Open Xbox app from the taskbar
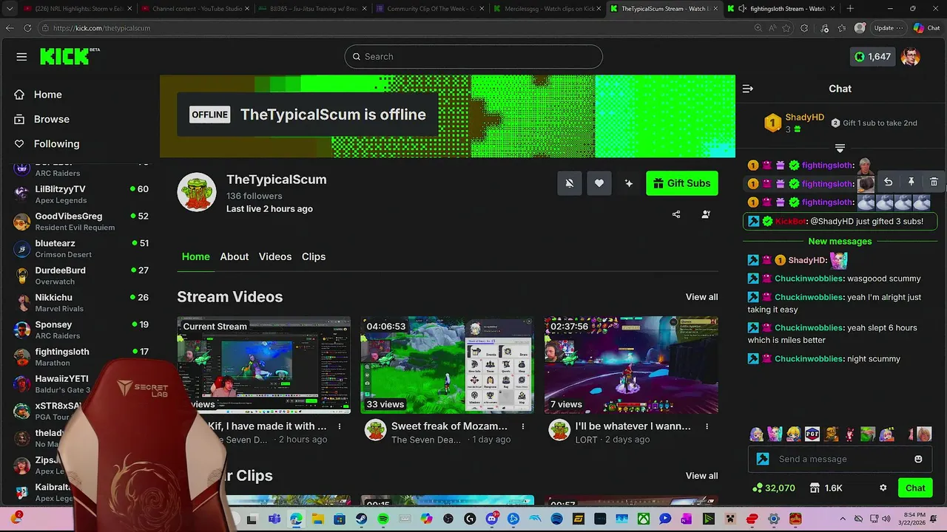947x532 pixels. 643,519
